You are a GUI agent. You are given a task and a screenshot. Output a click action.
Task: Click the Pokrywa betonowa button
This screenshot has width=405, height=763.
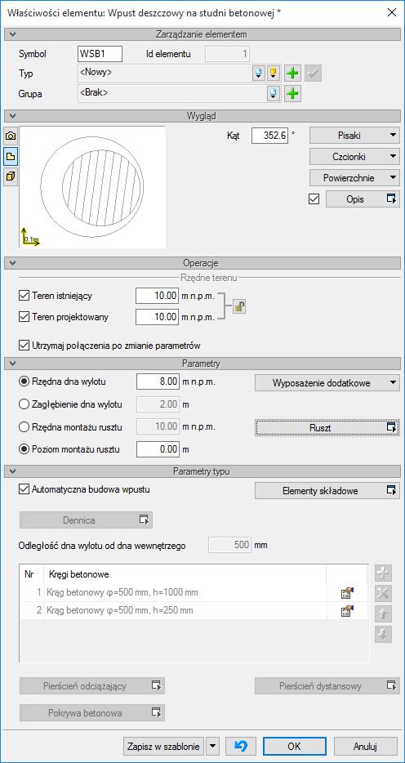click(x=92, y=713)
